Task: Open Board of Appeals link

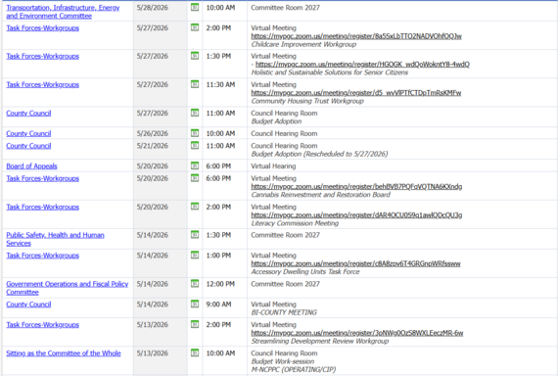Action: click(31, 166)
